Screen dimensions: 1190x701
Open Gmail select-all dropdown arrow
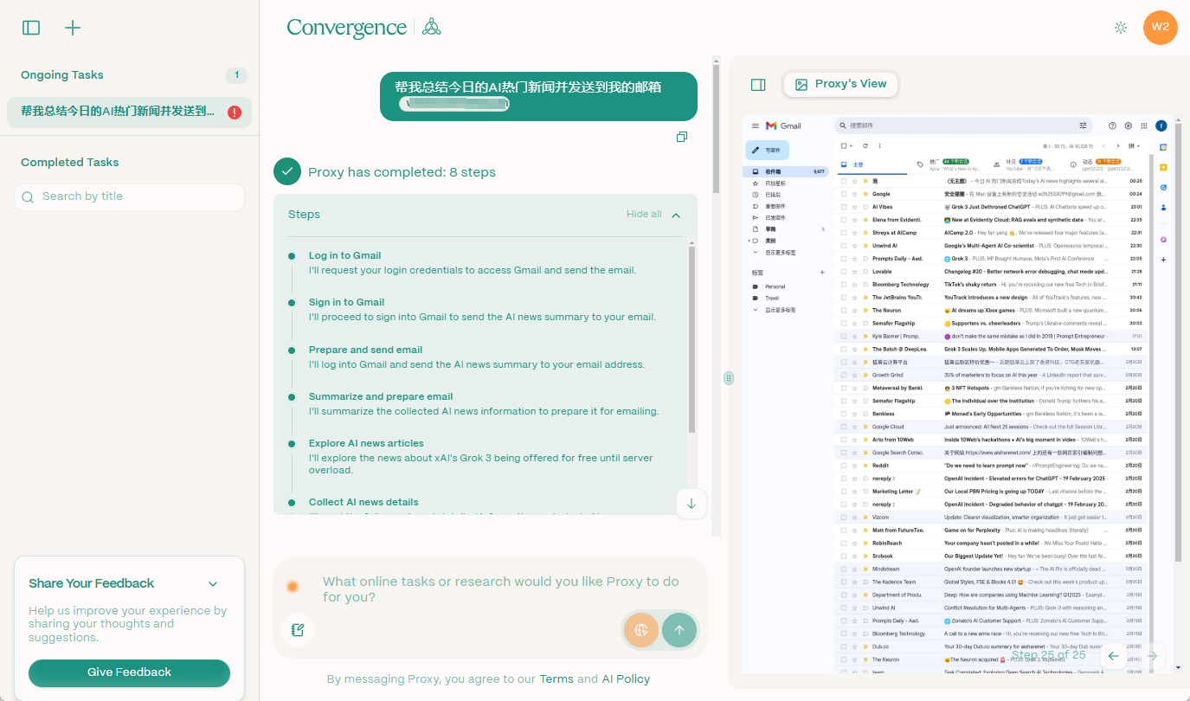852,145
